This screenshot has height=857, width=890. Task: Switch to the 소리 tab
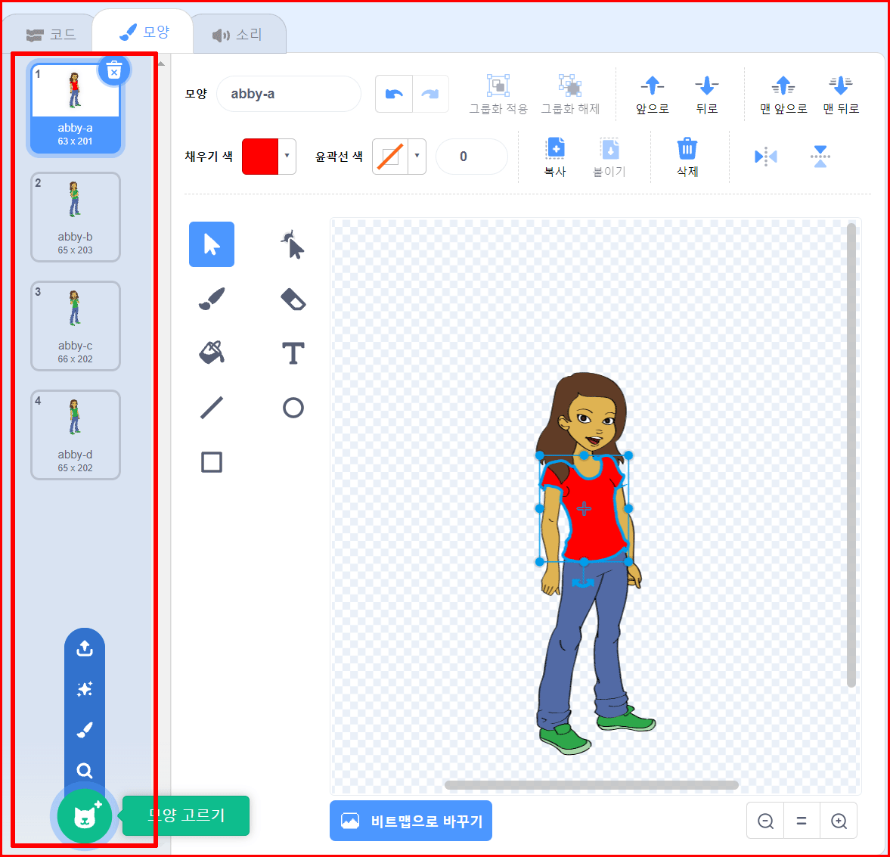pyautogui.click(x=238, y=35)
